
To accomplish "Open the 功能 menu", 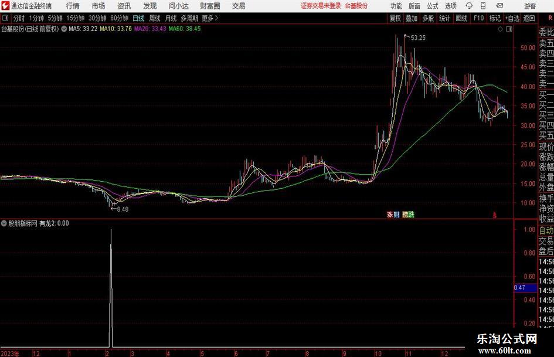I will tap(396, 6).
